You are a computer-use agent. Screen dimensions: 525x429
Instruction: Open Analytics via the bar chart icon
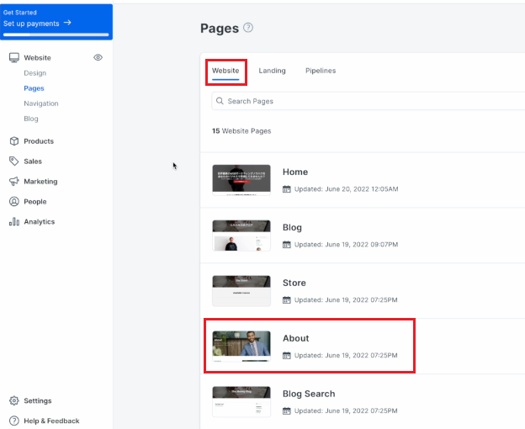pyautogui.click(x=13, y=222)
